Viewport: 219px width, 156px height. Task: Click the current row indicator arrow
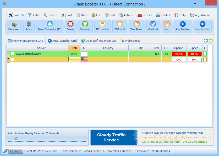pyautogui.click(x=8, y=59)
